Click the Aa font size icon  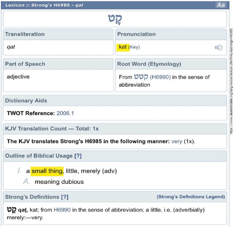coord(221,5)
